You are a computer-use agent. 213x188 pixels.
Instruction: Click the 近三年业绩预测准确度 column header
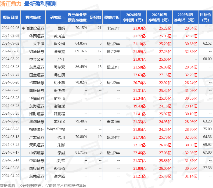[77, 17]
